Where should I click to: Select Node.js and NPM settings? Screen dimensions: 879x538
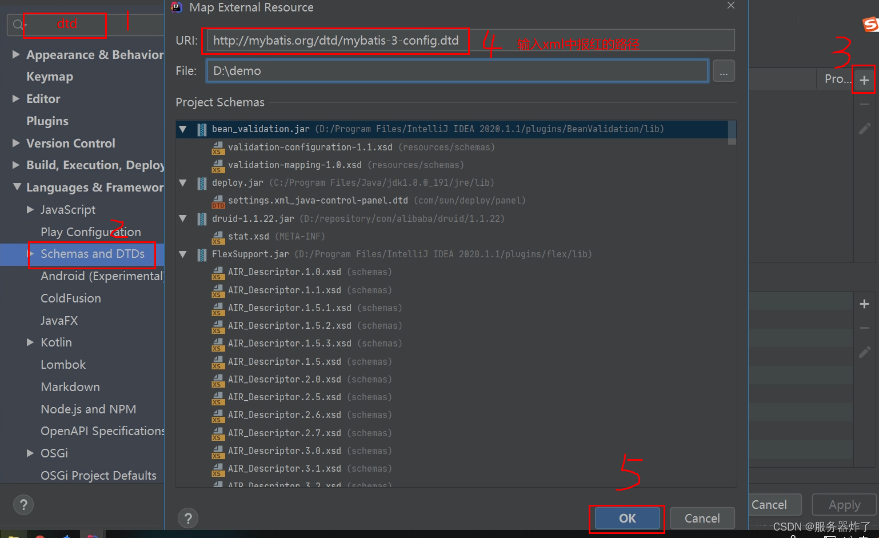[89, 409]
